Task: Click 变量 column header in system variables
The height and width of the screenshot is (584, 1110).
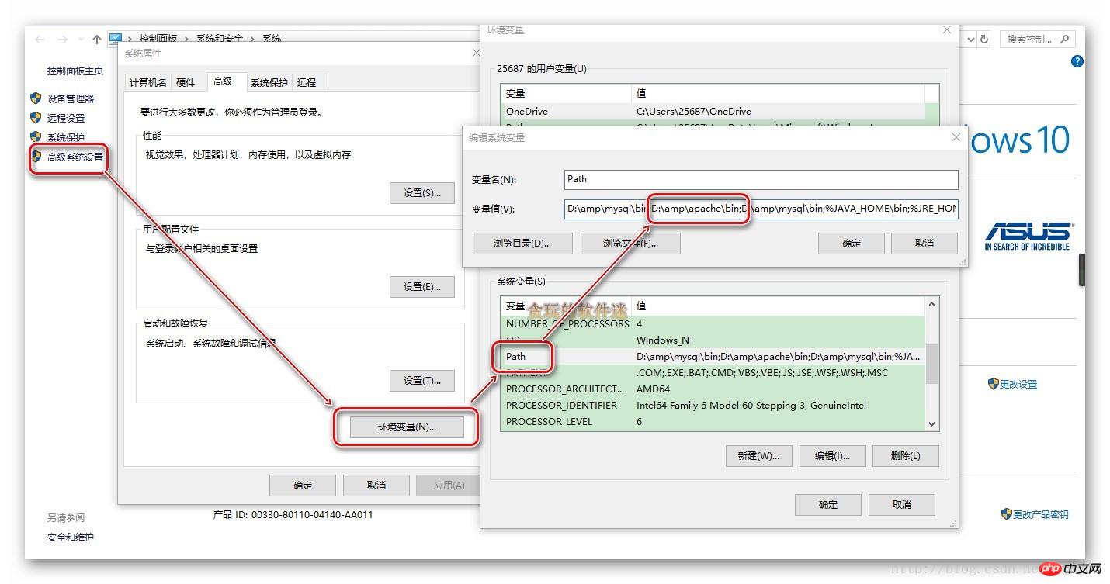Action: [x=567, y=306]
